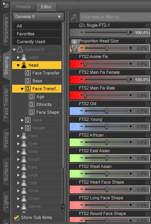Click plus icon on FTS2 Young slider
The height and width of the screenshot is (224, 151).
coord(131,126)
